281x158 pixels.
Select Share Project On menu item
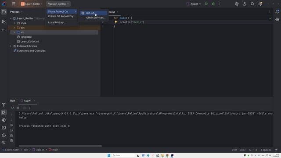pos(62,11)
